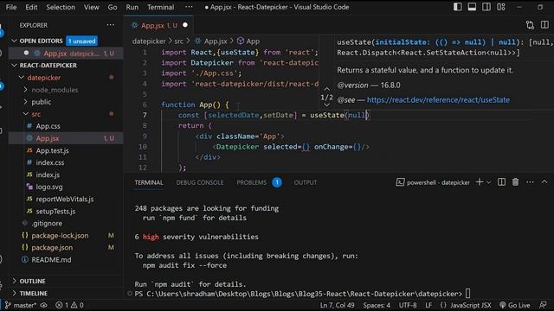Open react.dev useState reference link
The image size is (554, 311).
[438, 100]
